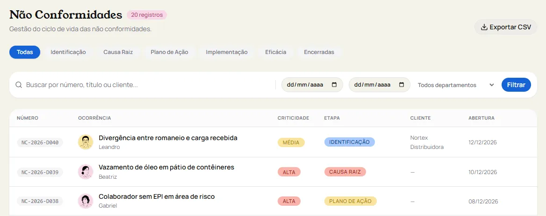546x216 pixels.
Task: Click the CRITICIDADE column header
Action: point(293,118)
